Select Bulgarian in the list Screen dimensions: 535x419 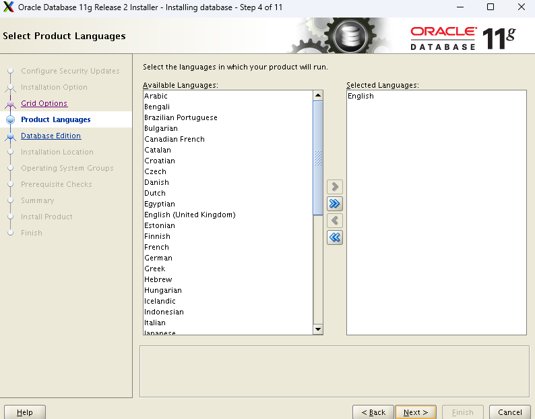click(x=228, y=128)
